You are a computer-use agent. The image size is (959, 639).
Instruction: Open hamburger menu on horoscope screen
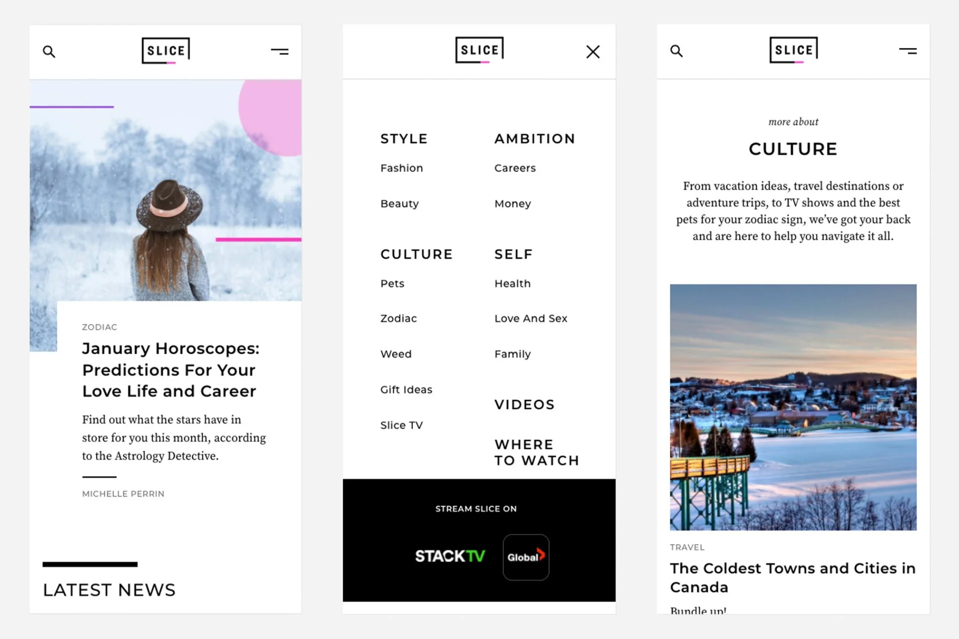[280, 51]
